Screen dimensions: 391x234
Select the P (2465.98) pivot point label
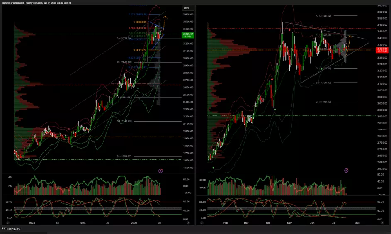click(x=124, y=97)
